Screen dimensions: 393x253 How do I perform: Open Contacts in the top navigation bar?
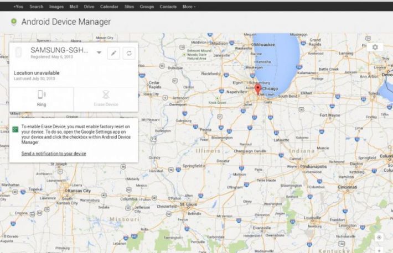(x=168, y=7)
